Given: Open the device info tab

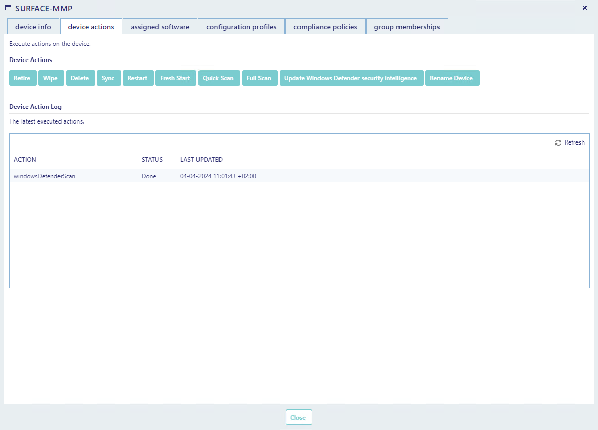Looking at the screenshot, I should pos(33,27).
